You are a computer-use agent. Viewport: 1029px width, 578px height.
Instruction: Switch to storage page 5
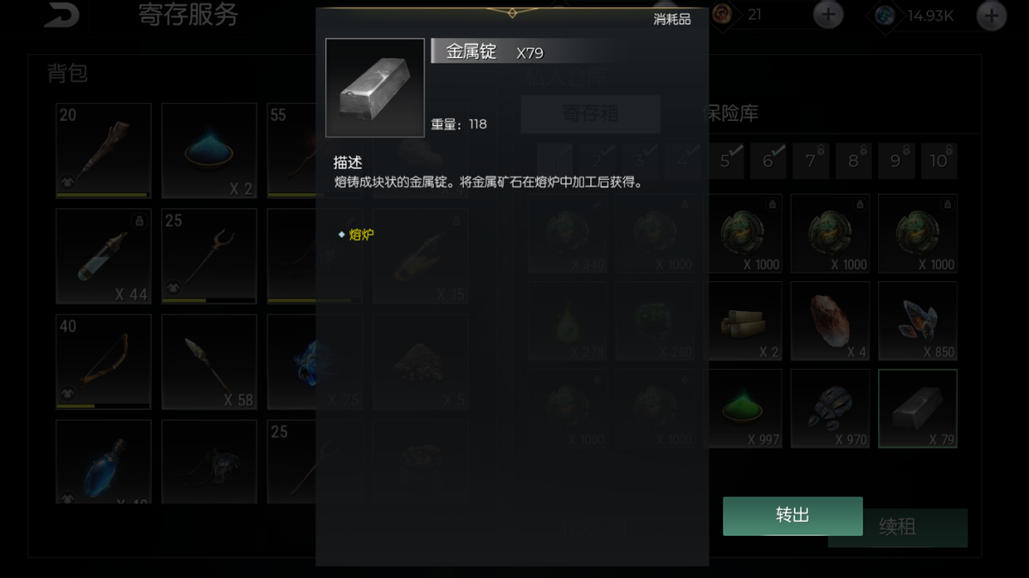click(x=726, y=161)
